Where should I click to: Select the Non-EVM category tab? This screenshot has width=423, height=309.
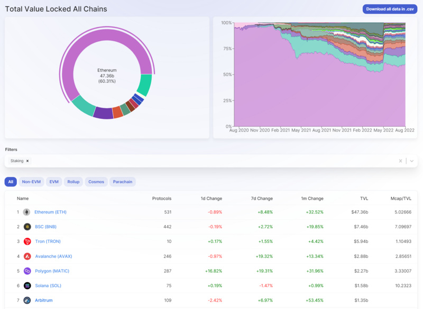coord(31,182)
